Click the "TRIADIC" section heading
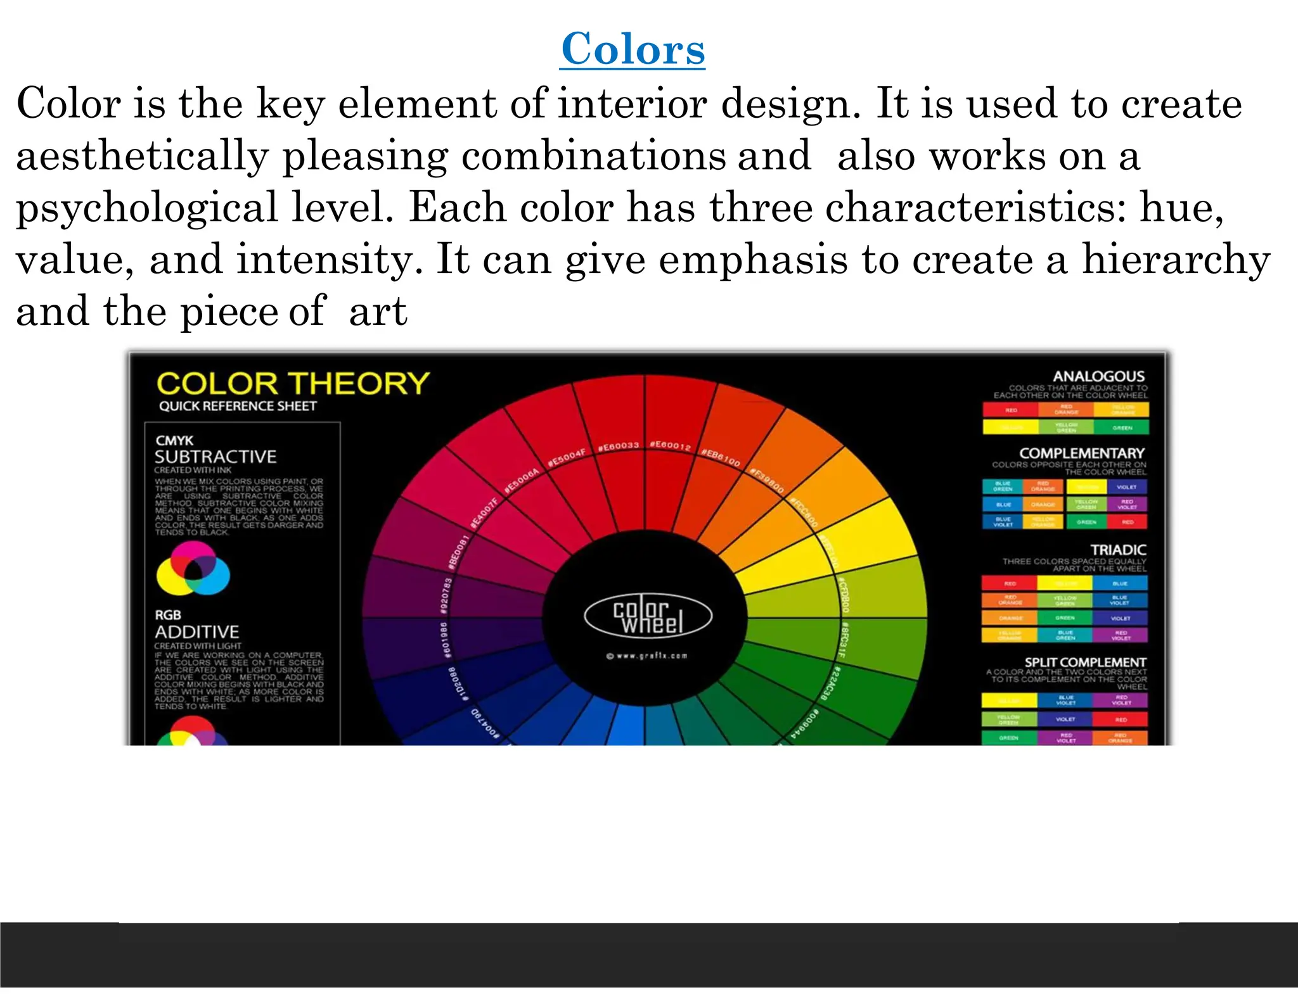Viewport: 1298px width, 1002px height. point(1118,550)
